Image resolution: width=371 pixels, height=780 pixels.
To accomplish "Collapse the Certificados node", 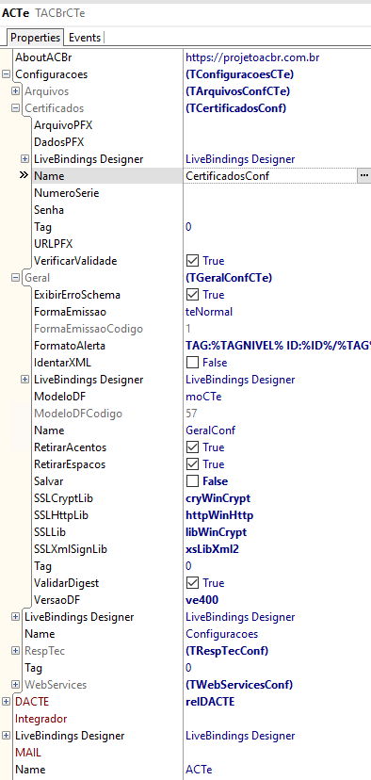I will 15,108.
